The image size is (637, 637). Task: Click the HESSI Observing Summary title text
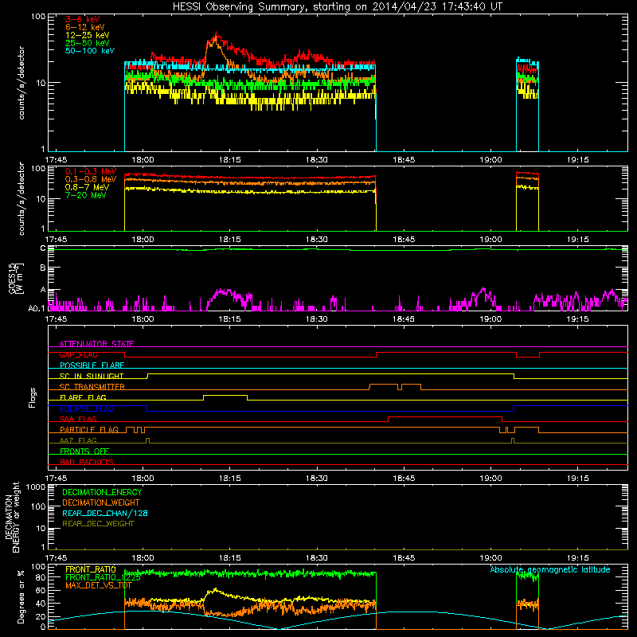(338, 7)
